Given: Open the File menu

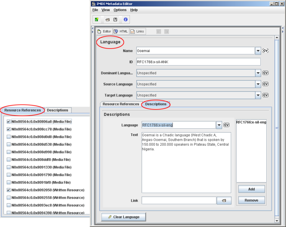Looking at the screenshot, I should (95, 10).
